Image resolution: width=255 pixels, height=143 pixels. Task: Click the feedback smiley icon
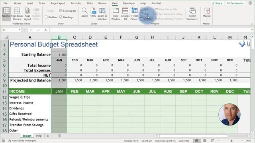[x=250, y=3]
